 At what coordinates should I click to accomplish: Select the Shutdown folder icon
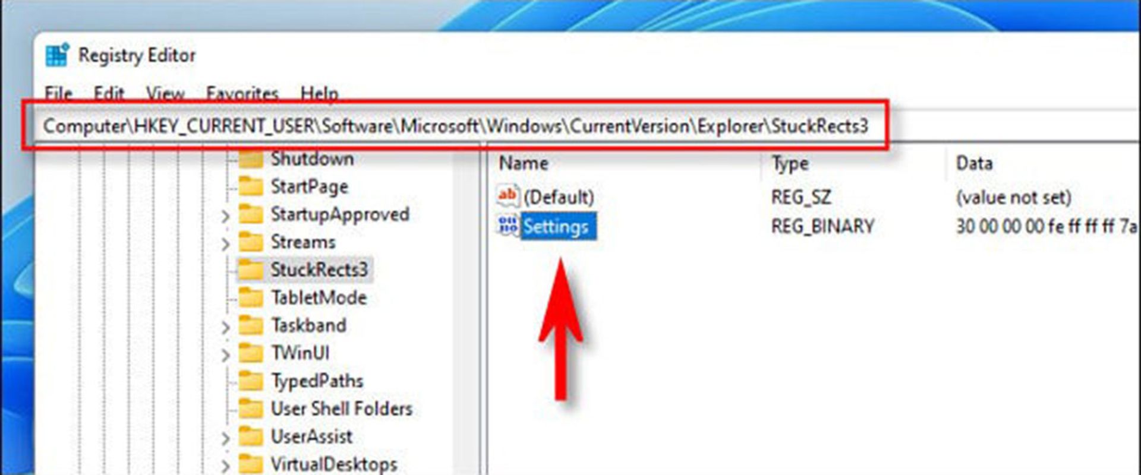point(250,159)
